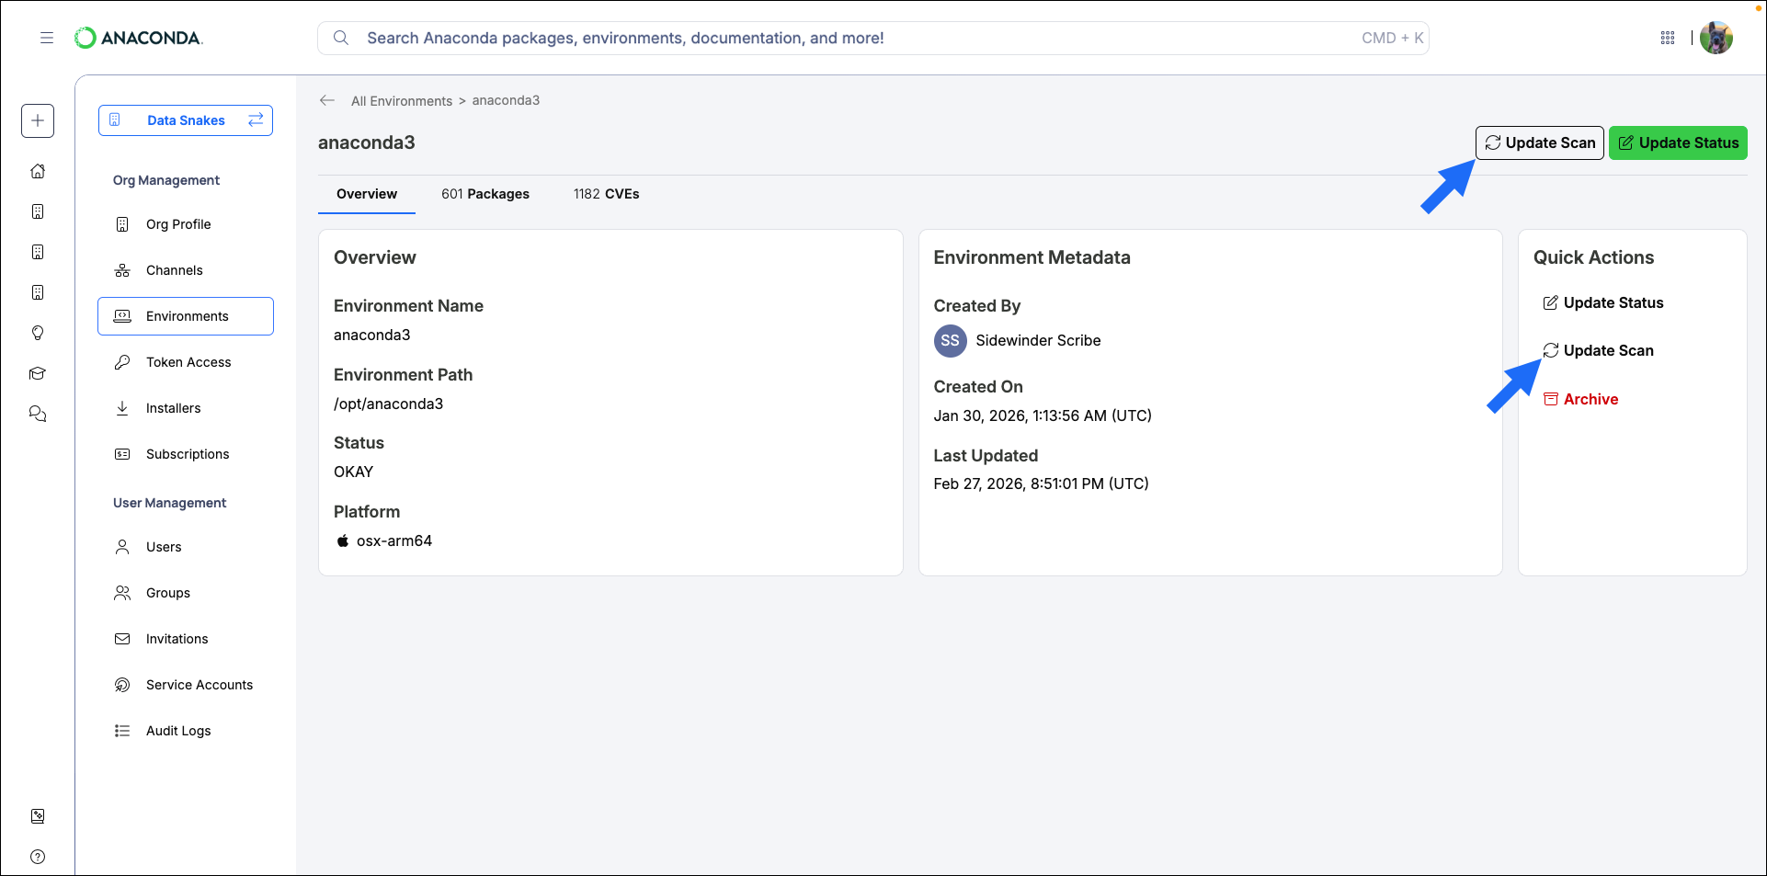Click the All Environments breadcrumb link
This screenshot has height=876, width=1767.
click(402, 101)
